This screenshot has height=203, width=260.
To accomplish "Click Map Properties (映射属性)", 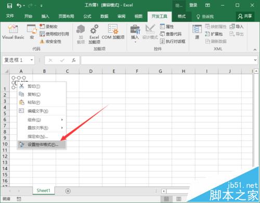I will [x=216, y=27].
